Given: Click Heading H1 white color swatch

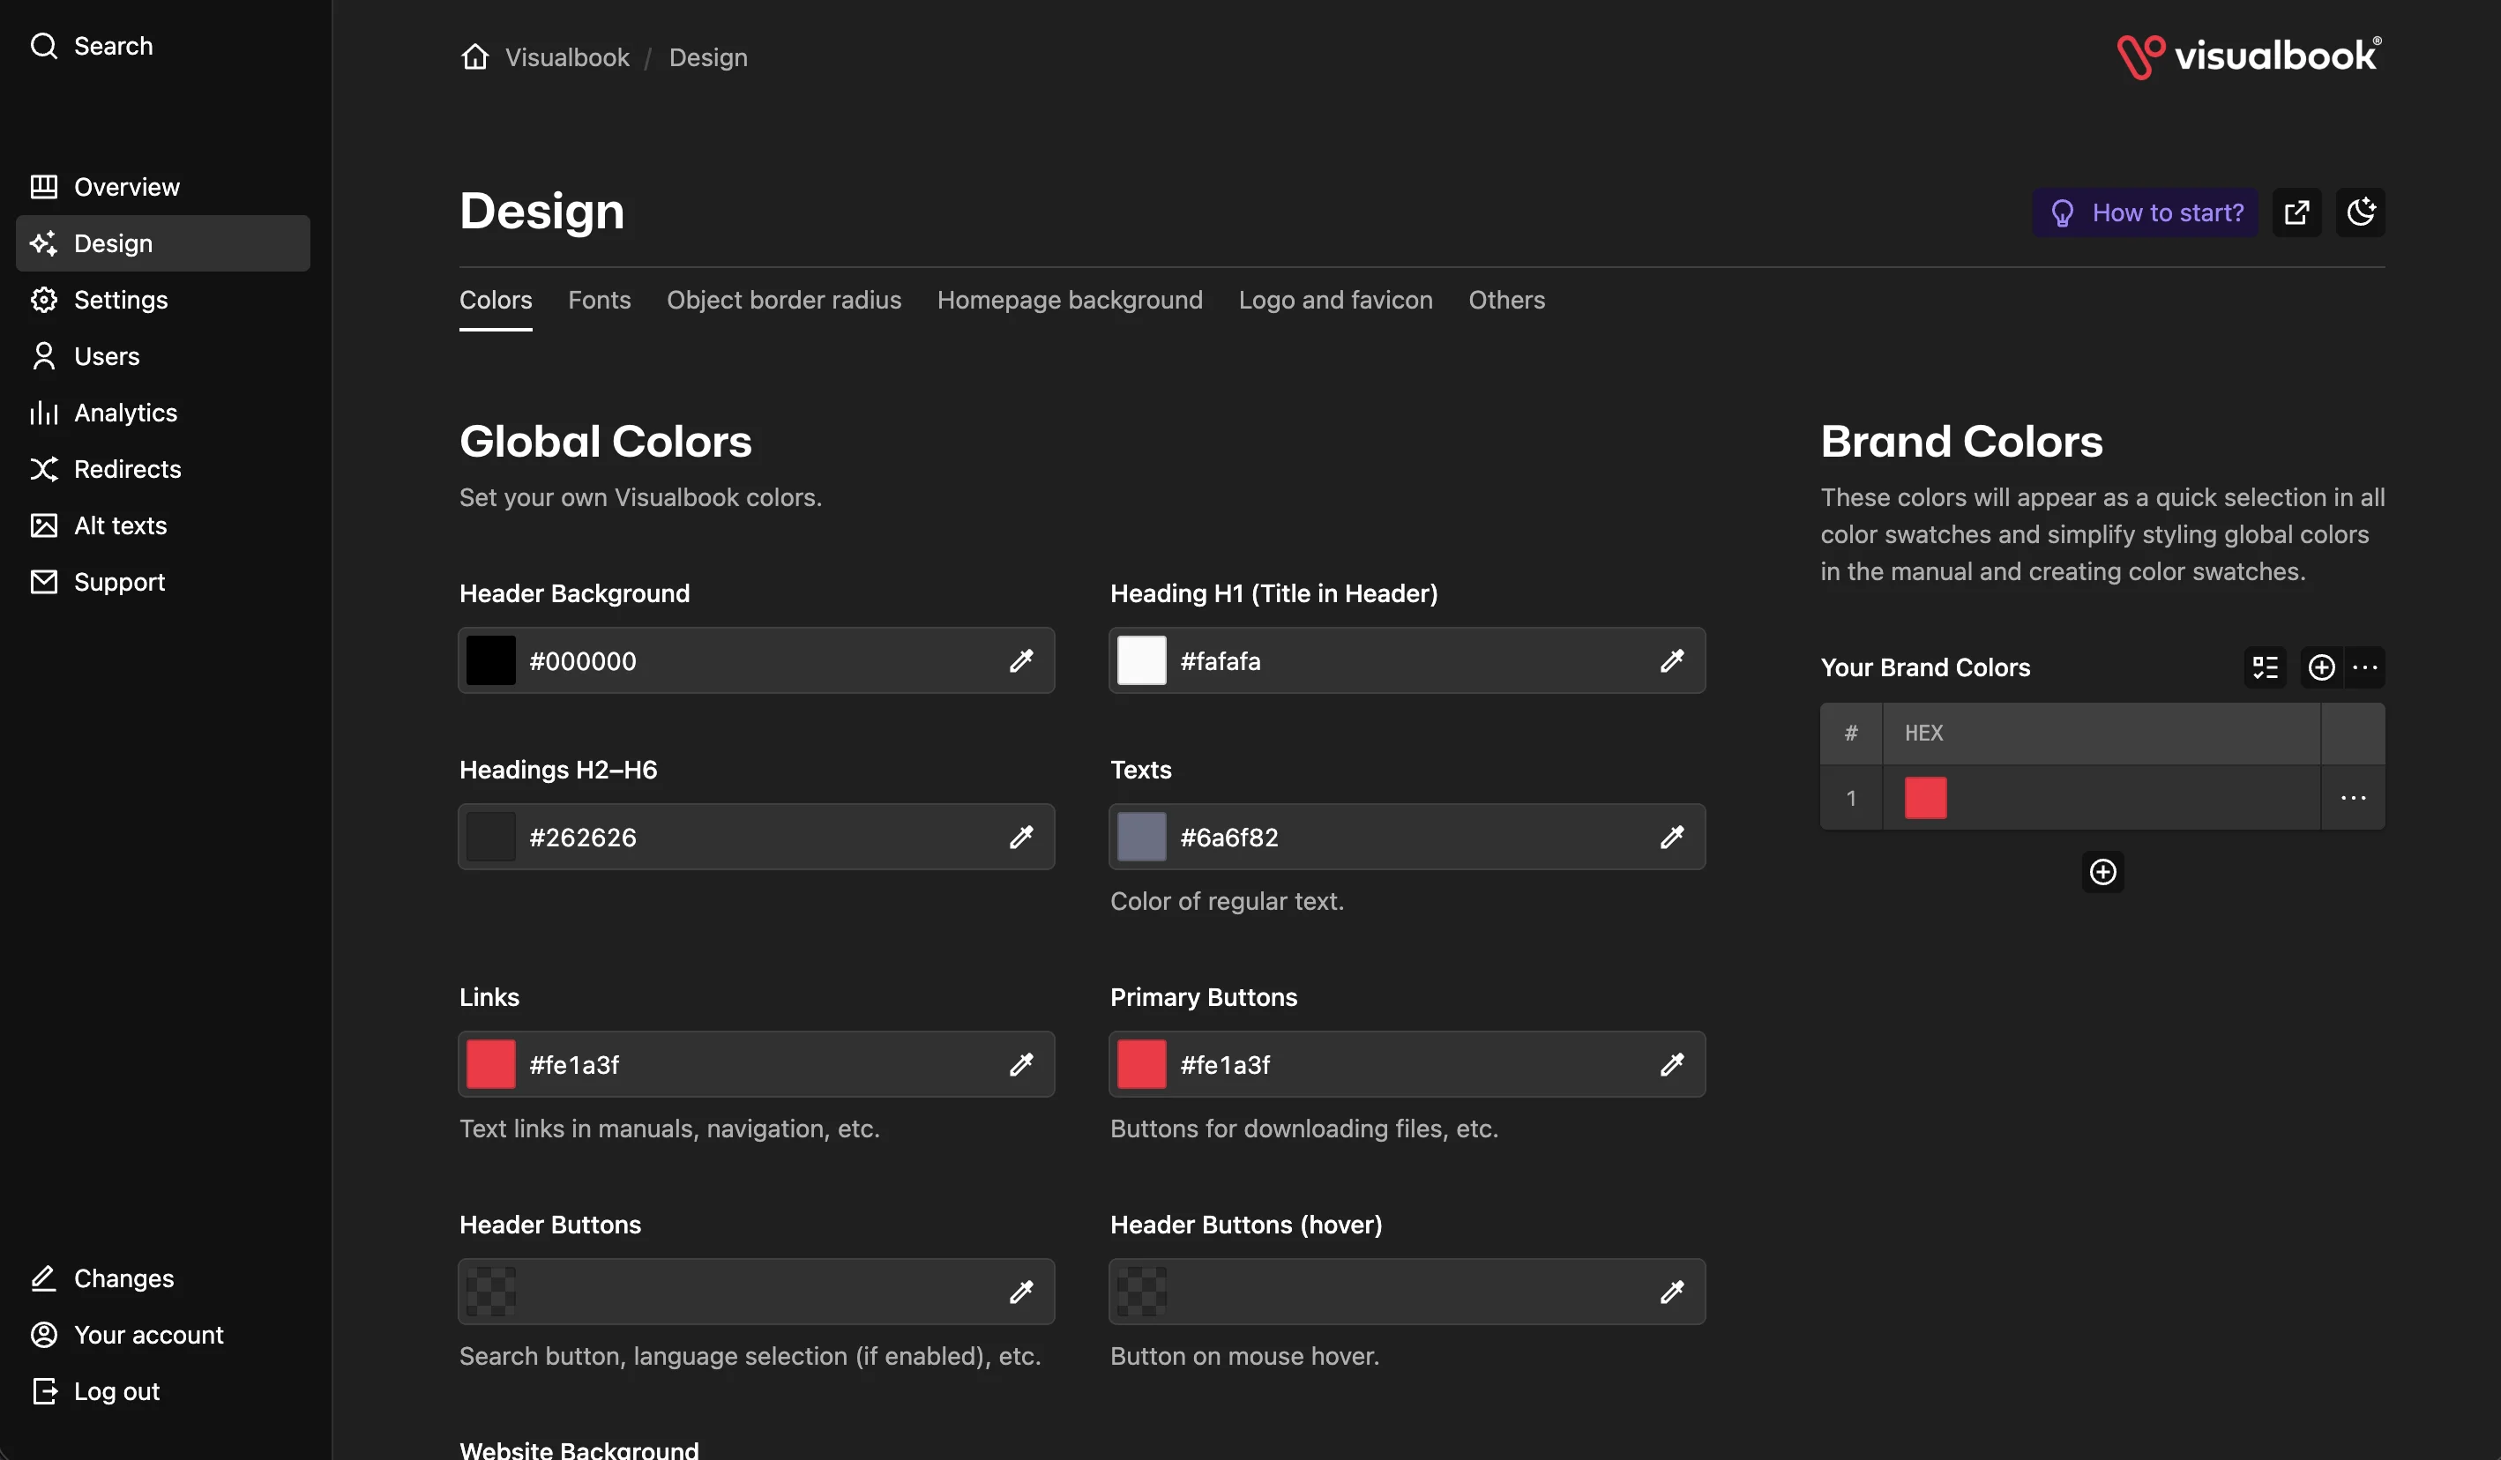Looking at the screenshot, I should coord(1142,661).
